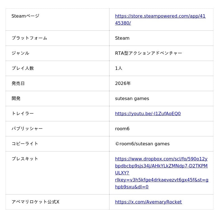Open the AvemaryRocket X profile link
The height and width of the screenshot is (218, 224).
[148, 202]
